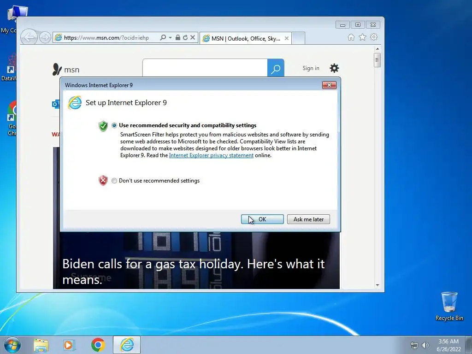Click the page scrollbar up arrow
Viewport: 472px width, 354px height.
[378, 49]
